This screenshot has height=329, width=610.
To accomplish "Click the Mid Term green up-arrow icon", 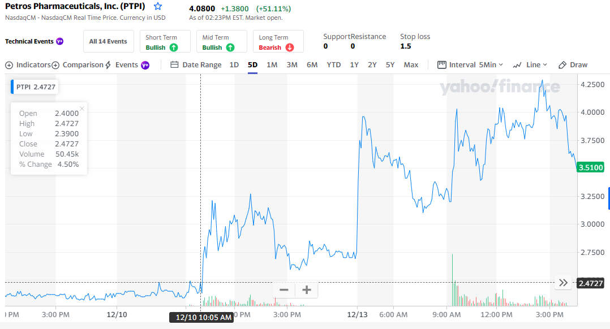I will tap(230, 47).
